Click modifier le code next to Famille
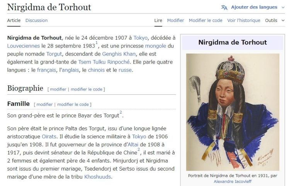The width and height of the screenshot is (289, 186). click(73, 104)
